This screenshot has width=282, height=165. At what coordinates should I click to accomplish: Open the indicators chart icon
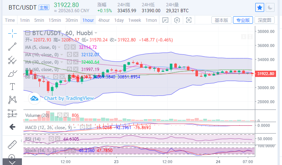click(x=165, y=20)
